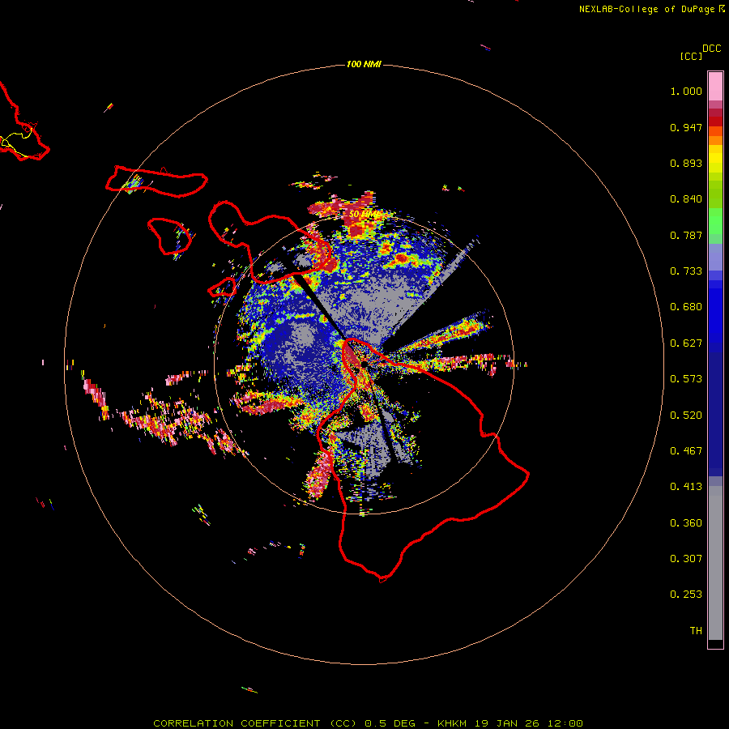Click the 0.947 colorbar value
This screenshot has height=729, width=729.
686,127
